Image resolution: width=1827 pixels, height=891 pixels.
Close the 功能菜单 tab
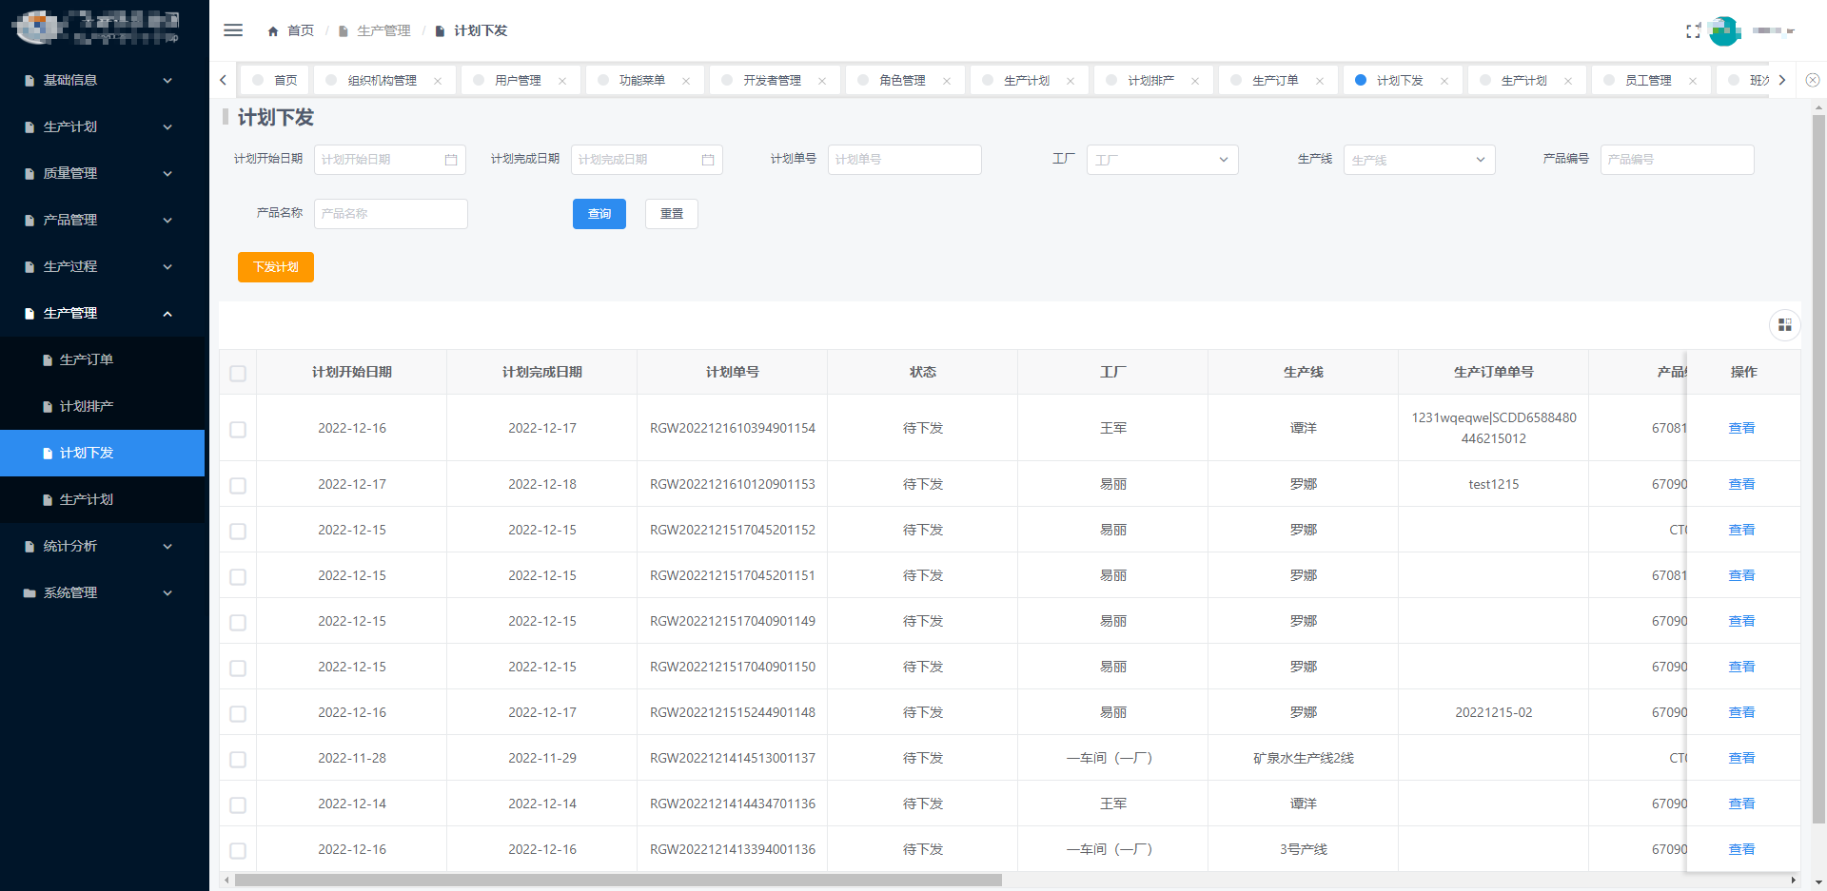click(x=686, y=81)
